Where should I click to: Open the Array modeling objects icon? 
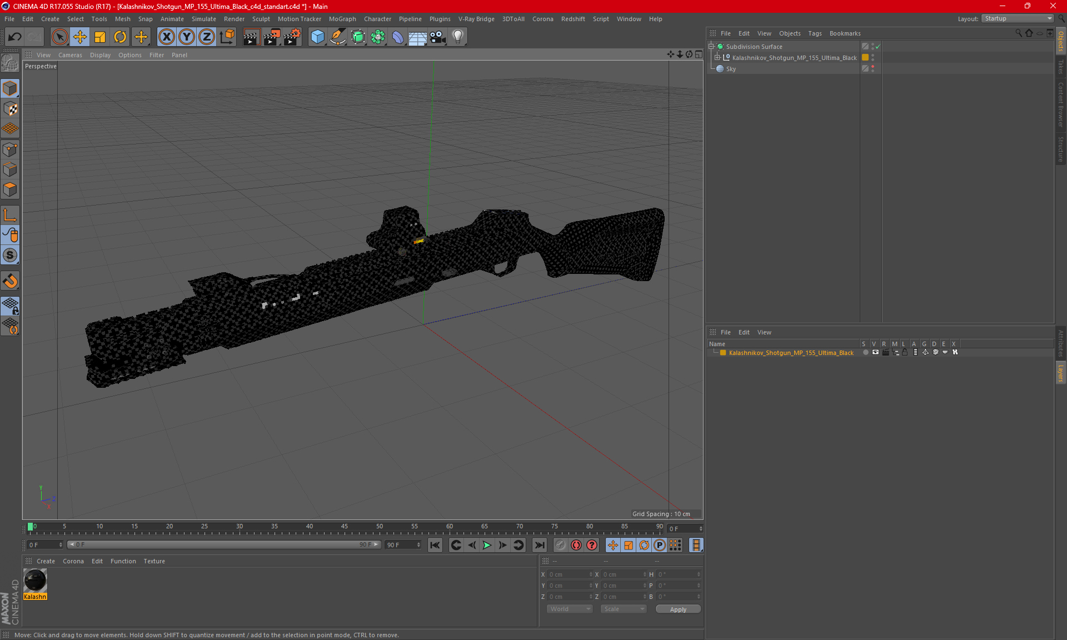[x=378, y=37]
